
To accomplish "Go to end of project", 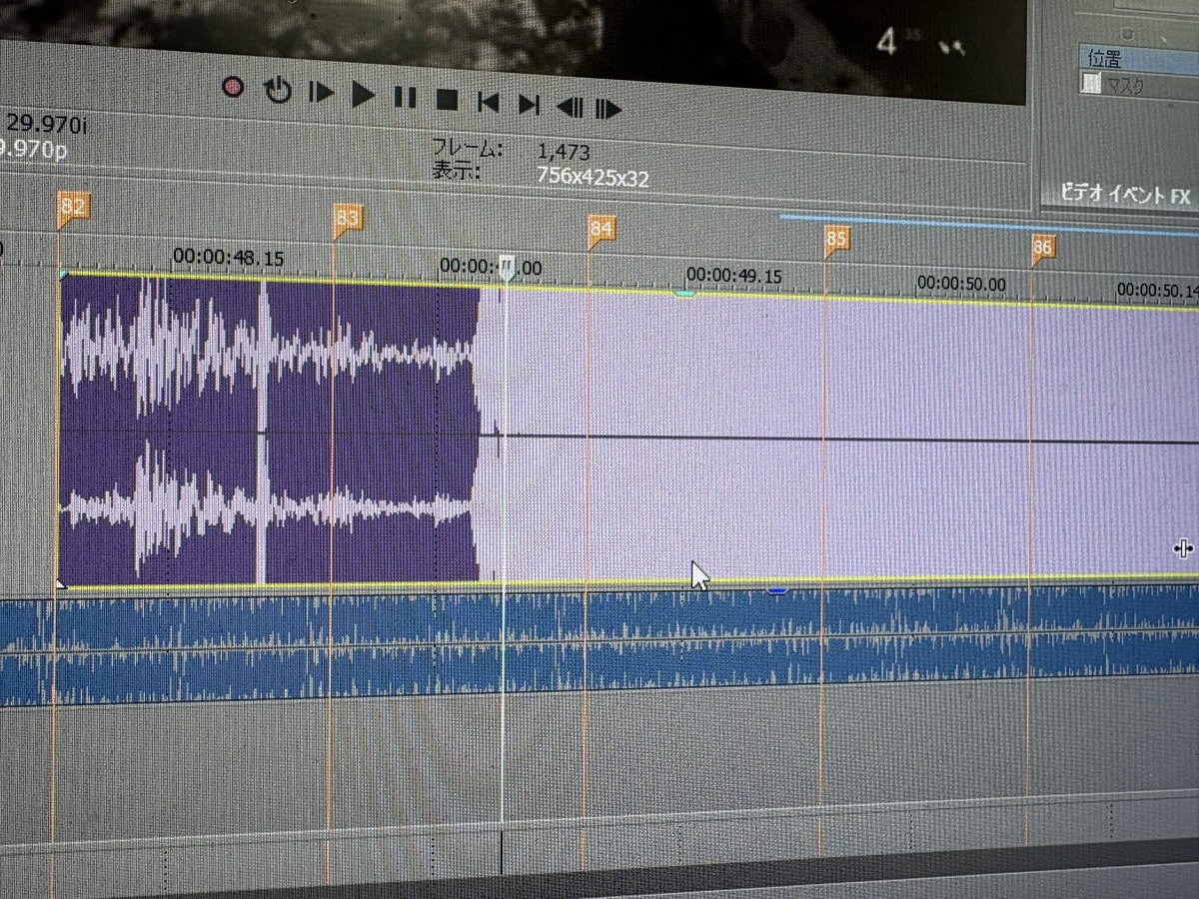I will click(529, 103).
